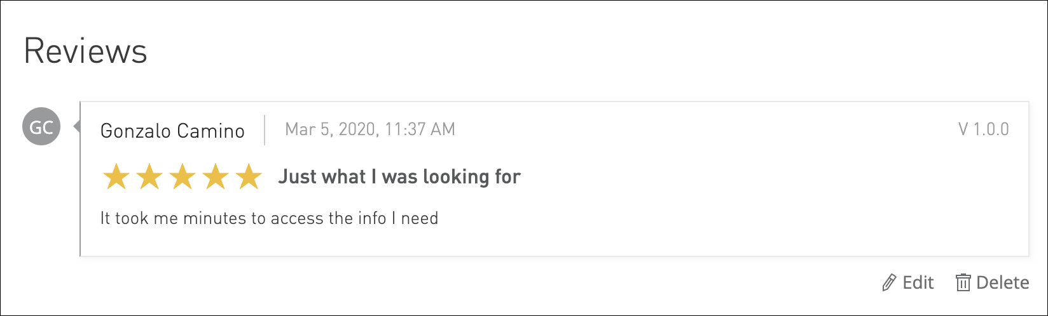Click the fifth gold rating star
Viewport: 1048px width, 316px height.
(x=249, y=177)
